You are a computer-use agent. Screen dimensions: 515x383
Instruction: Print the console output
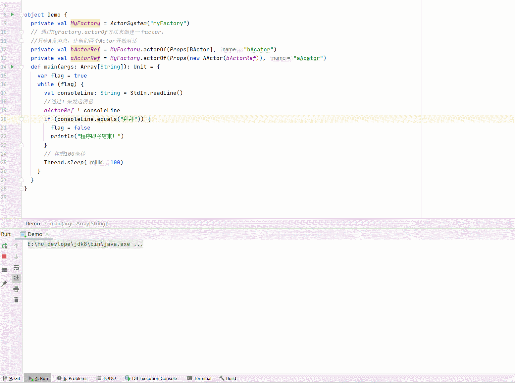[16, 289]
